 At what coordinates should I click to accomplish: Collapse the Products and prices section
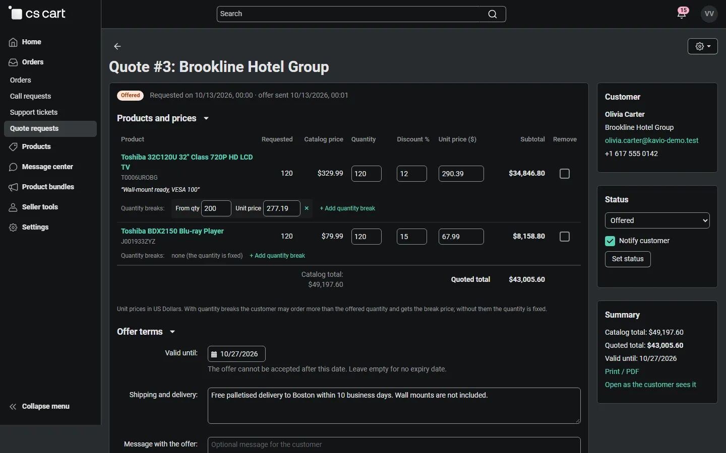coord(206,119)
